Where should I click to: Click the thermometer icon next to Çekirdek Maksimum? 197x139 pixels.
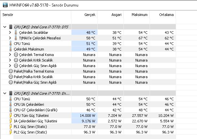[x=10, y=49]
